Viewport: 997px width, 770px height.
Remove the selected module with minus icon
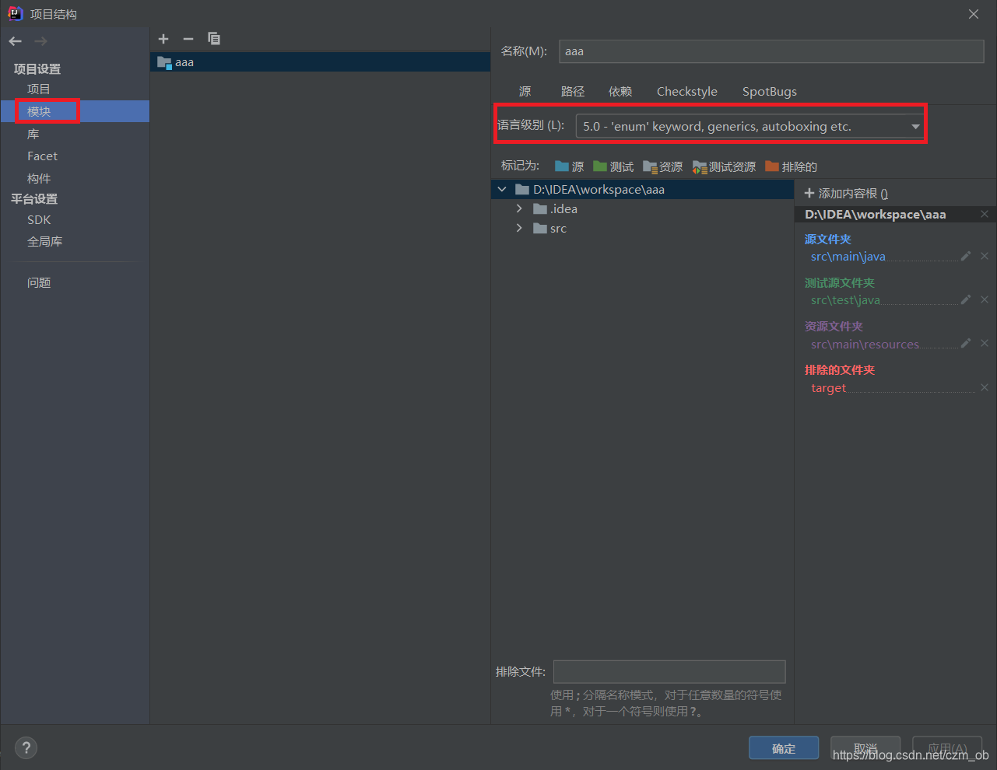[x=188, y=39]
